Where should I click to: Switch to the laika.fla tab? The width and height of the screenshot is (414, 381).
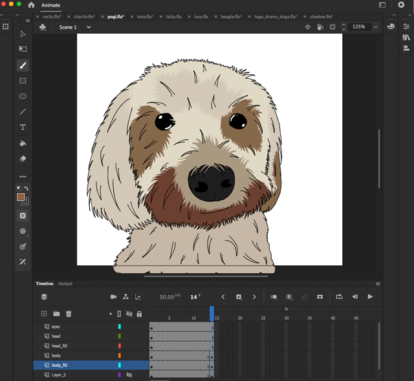(x=173, y=17)
